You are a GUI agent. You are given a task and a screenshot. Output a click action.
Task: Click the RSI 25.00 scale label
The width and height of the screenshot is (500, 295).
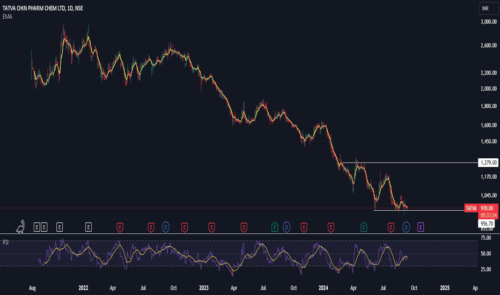click(486, 269)
